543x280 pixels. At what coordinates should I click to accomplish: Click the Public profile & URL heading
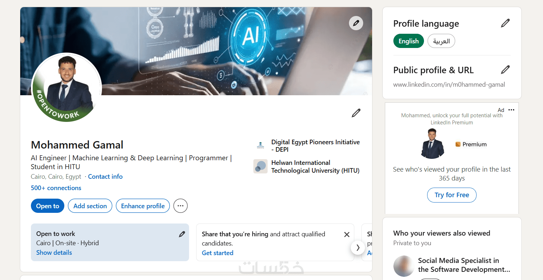coord(434,70)
